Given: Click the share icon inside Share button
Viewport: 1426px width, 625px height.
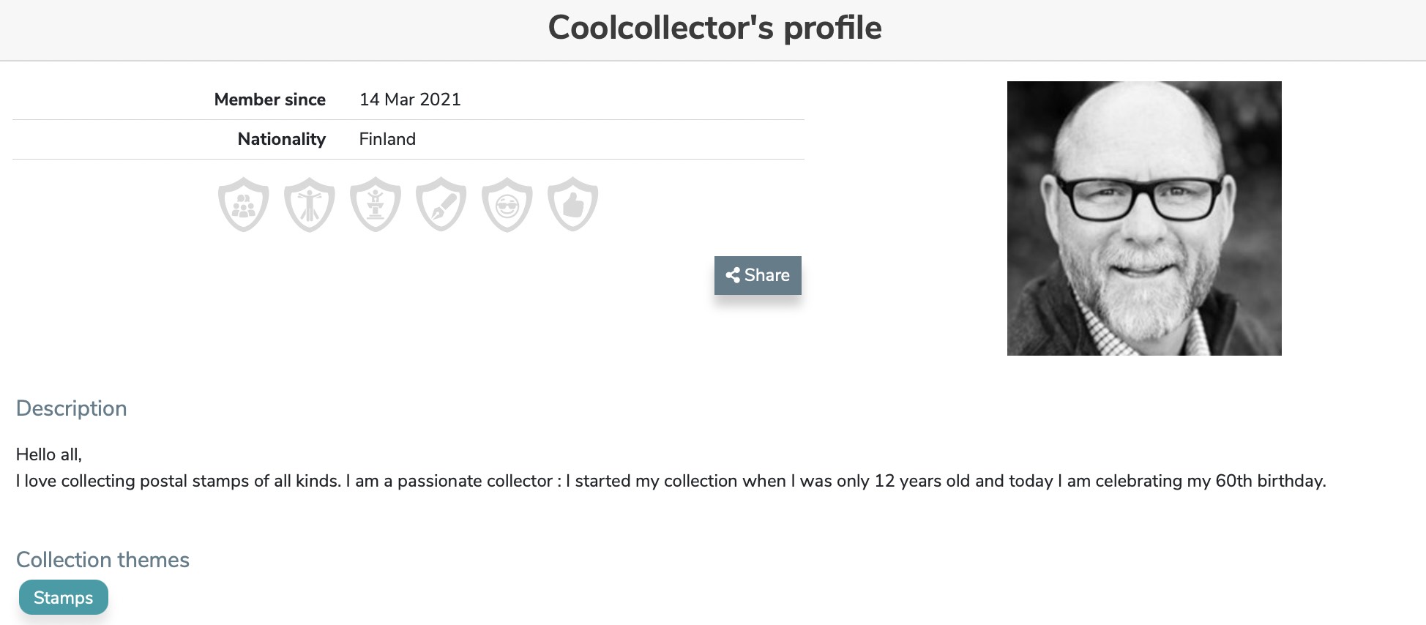Looking at the screenshot, I should click(x=733, y=275).
